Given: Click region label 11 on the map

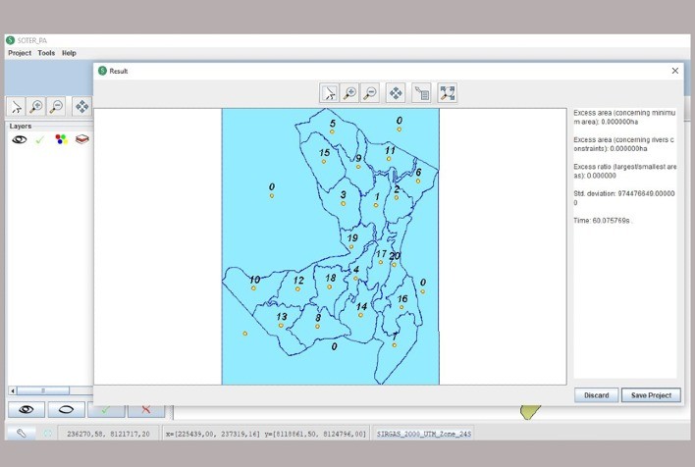Looking at the screenshot, I should point(390,151).
